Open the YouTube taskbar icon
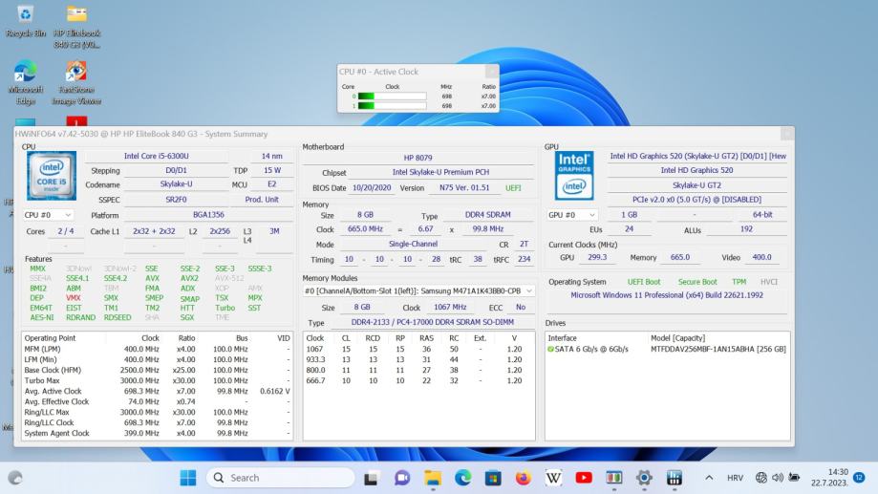Image resolution: width=878 pixels, height=494 pixels. coord(583,477)
